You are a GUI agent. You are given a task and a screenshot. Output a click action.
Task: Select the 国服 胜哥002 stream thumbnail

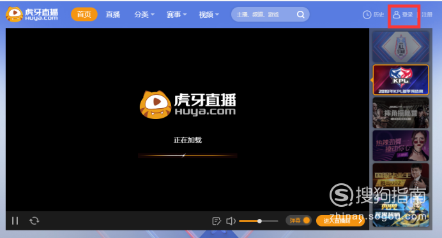[x=401, y=178]
